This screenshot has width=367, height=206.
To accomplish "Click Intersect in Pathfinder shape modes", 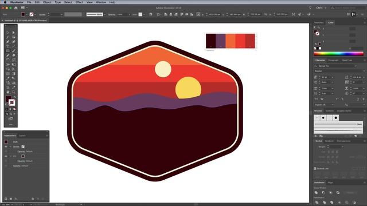I will pyautogui.click(x=330, y=192).
